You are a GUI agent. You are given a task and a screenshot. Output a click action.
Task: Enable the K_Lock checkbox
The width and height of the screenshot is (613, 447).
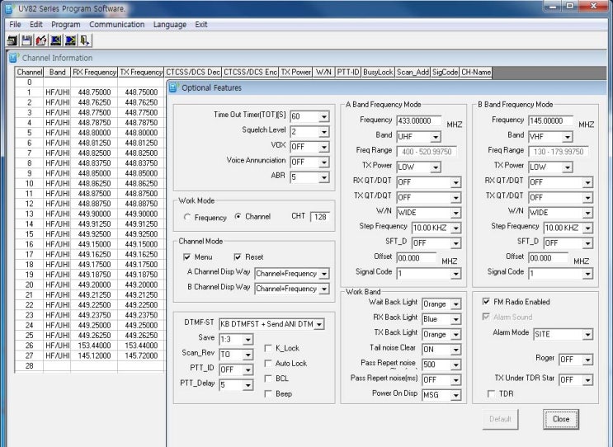click(x=268, y=349)
